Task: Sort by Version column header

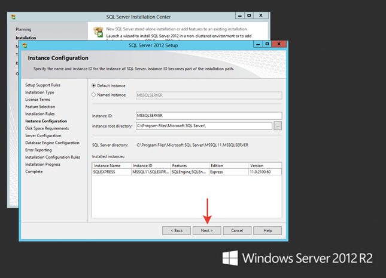Action: [265, 166]
